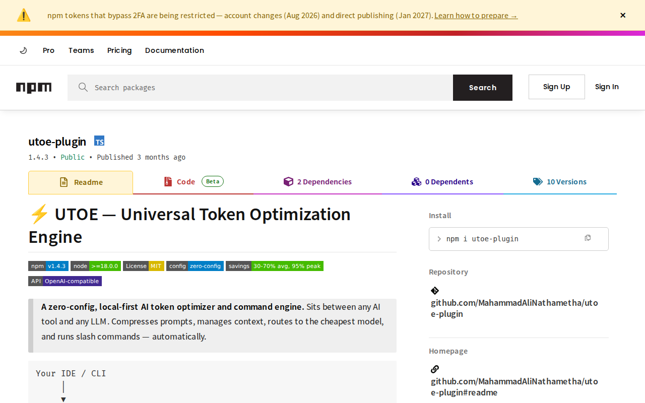Viewport: 645px width, 403px height.
Task: Toggle dark mode moon icon
Action: [x=23, y=50]
